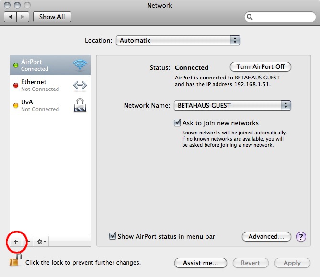Image resolution: width=320 pixels, height=277 pixels.
Task: Expand the Network Name dropdown
Action: 232,105
